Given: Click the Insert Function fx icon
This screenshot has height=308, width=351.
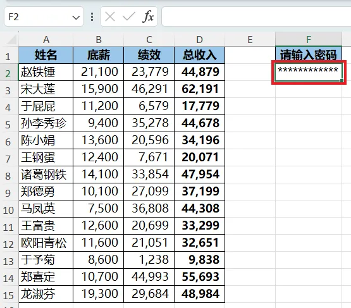Looking at the screenshot, I should 148,16.
